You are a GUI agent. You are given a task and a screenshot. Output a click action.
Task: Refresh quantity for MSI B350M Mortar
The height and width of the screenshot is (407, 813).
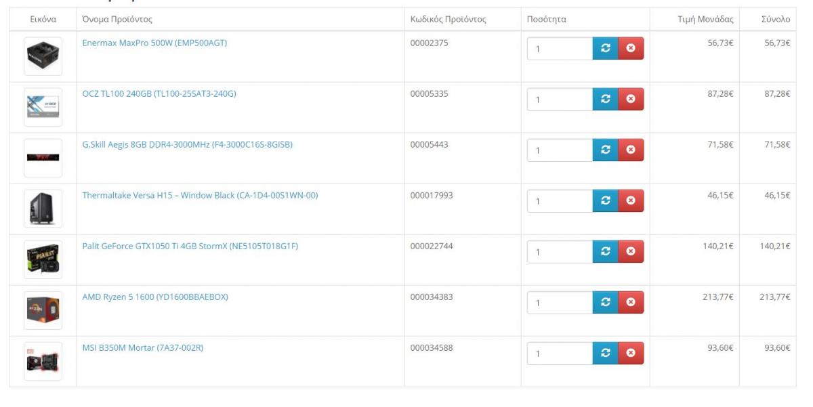click(606, 353)
